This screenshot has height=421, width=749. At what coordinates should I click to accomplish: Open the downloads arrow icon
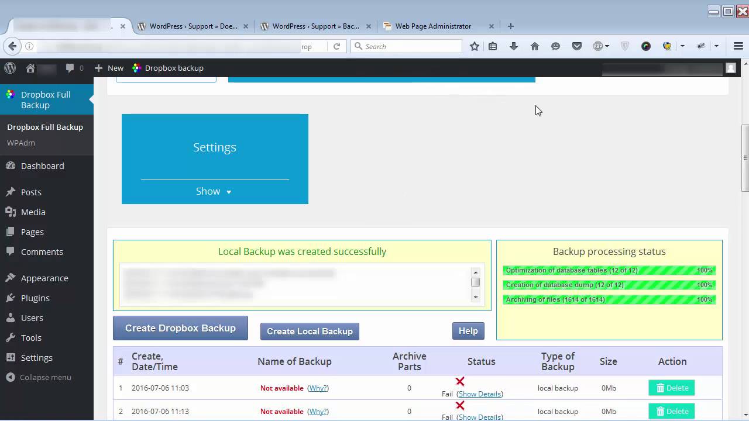click(514, 46)
